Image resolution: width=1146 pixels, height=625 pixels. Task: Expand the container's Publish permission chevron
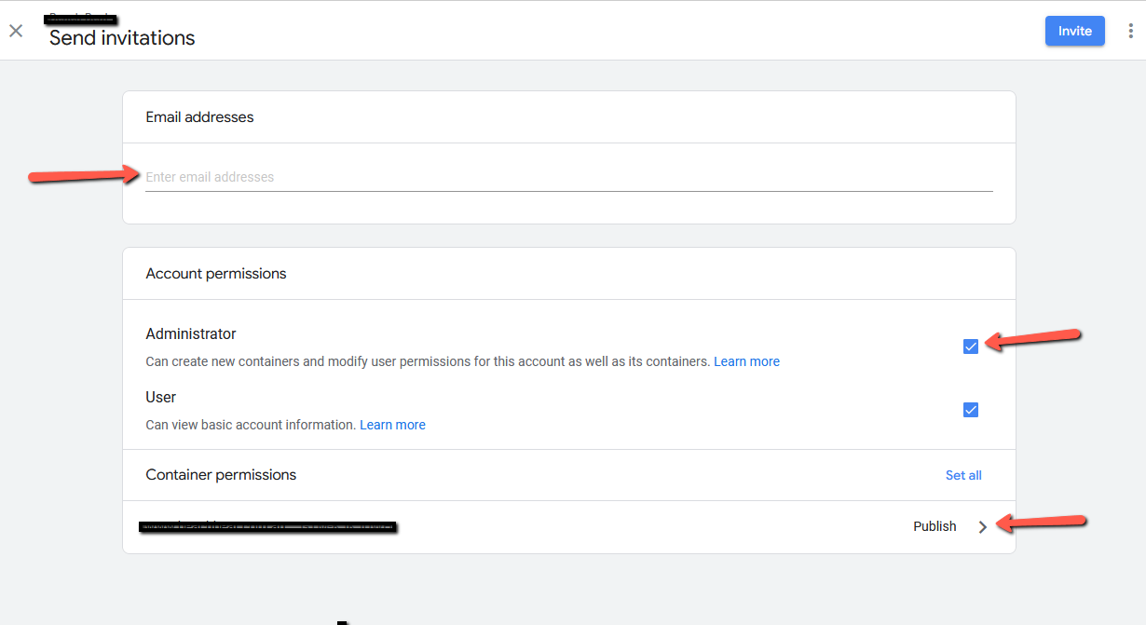point(983,526)
